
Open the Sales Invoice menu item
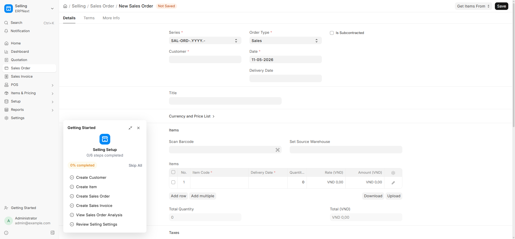[29, 77]
